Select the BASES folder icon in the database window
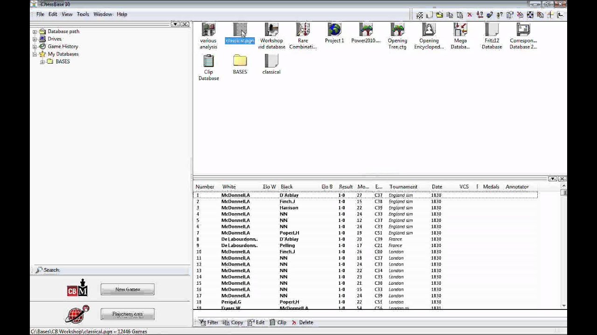The image size is (597, 335). click(x=240, y=65)
